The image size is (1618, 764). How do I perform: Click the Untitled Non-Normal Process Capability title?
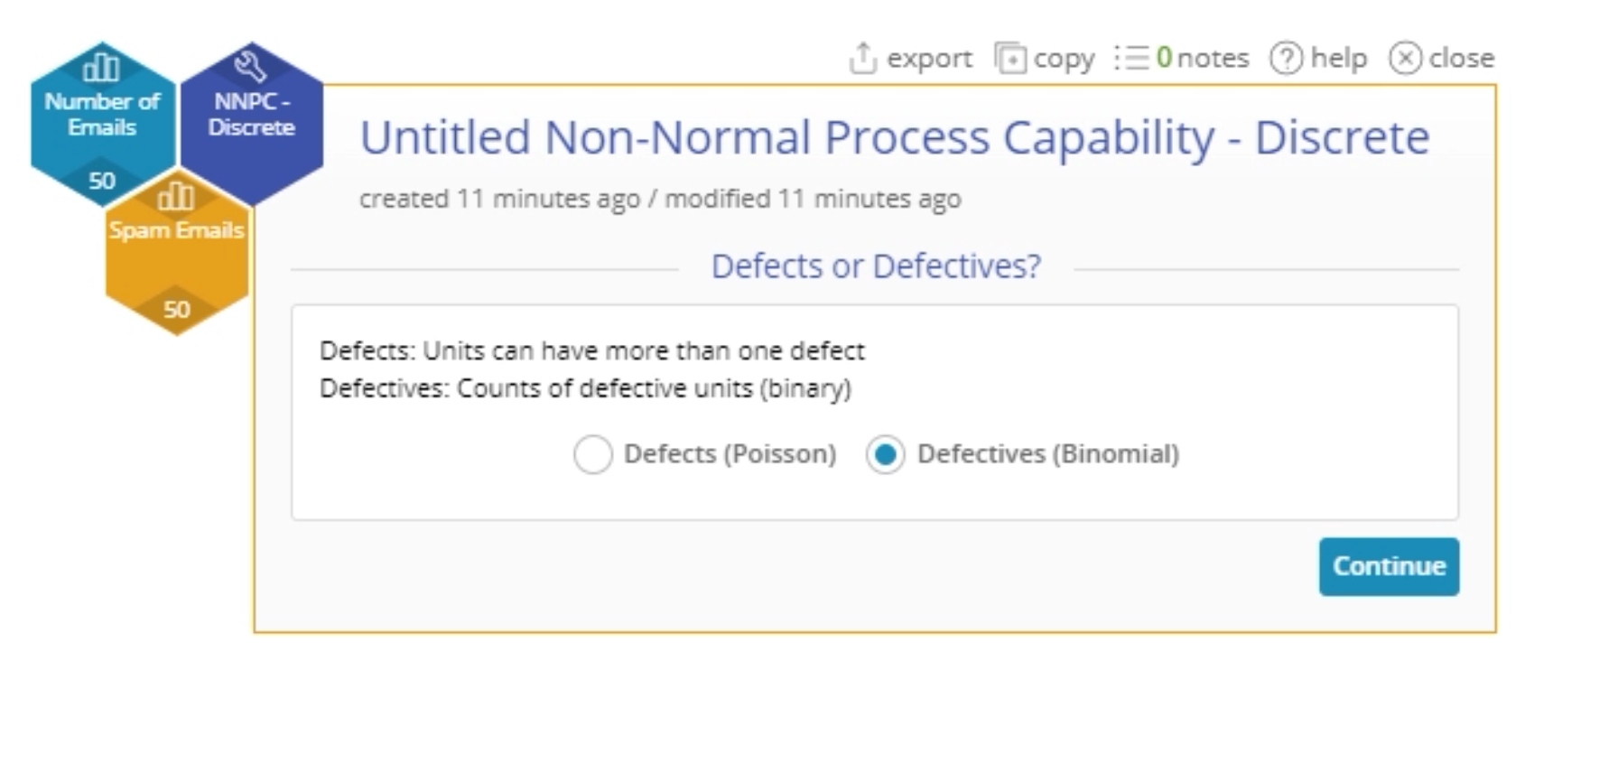(894, 138)
